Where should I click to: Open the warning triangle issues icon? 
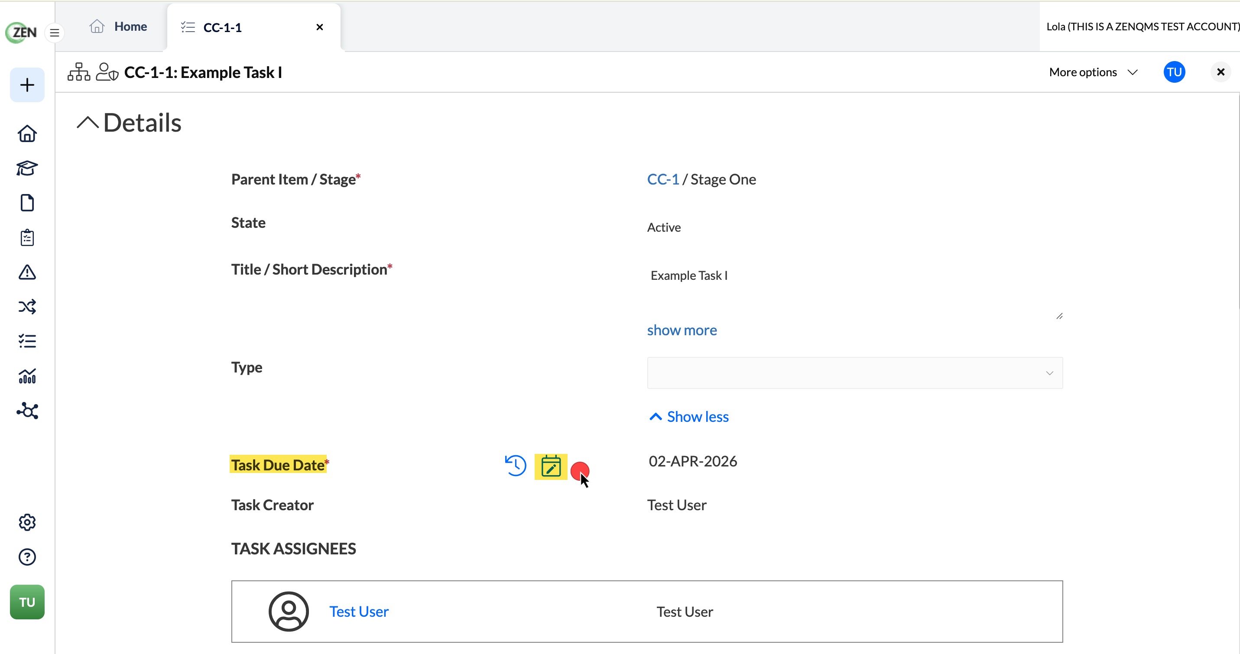point(27,272)
